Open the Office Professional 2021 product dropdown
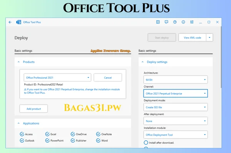Image resolution: width=231 pixels, height=153 pixels. 57,77
